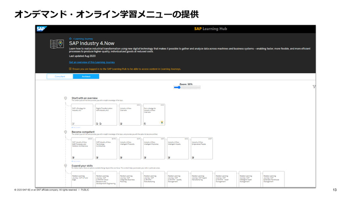This screenshot has width=351, height=197.
Task: Click the badge trophy icon on Earn a badge card
Action: point(162,123)
